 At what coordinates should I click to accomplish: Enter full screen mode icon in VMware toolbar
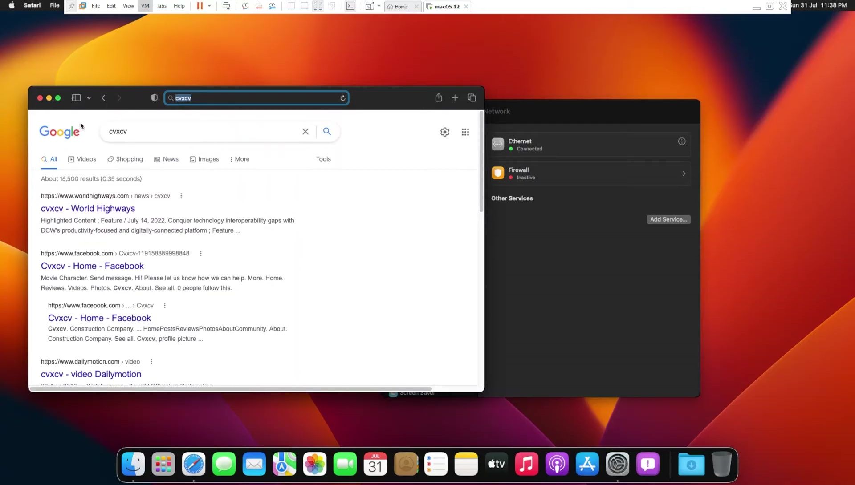[318, 6]
